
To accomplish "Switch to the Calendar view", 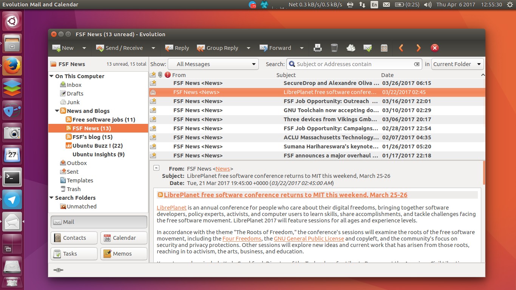I will (x=124, y=238).
